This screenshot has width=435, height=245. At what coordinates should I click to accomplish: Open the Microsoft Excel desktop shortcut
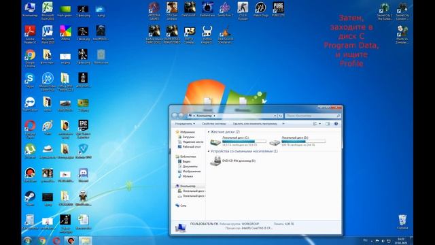point(48,11)
